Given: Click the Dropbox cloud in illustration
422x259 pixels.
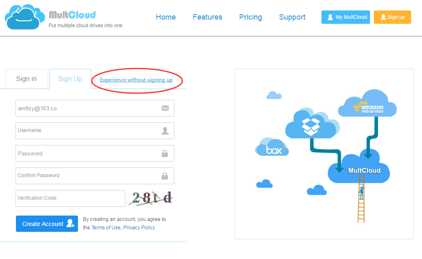Looking at the screenshot, I should pyautogui.click(x=312, y=124).
